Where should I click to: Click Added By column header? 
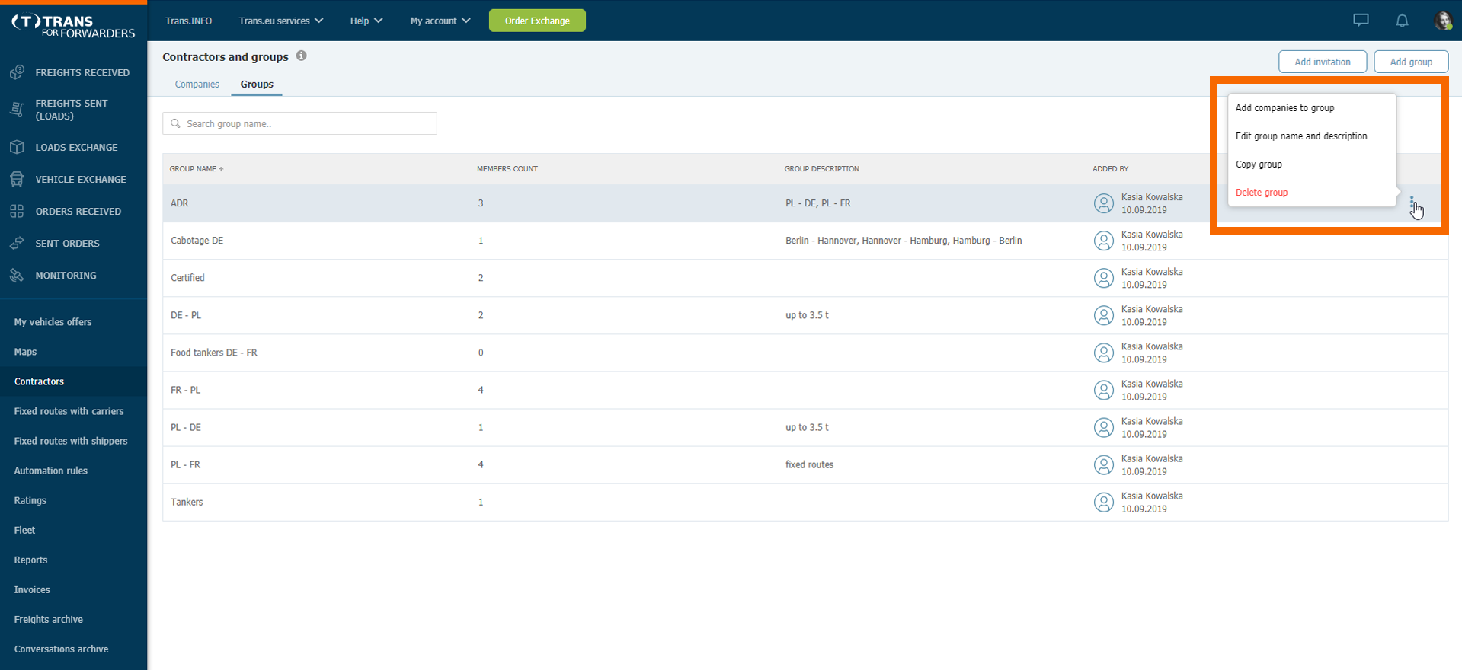1111,168
